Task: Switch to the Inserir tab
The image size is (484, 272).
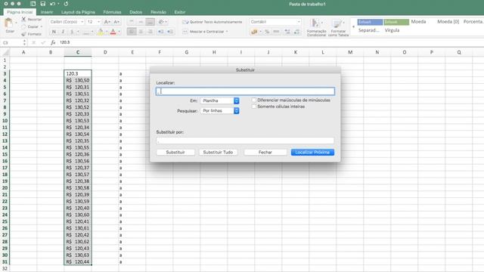Action: 47,12
